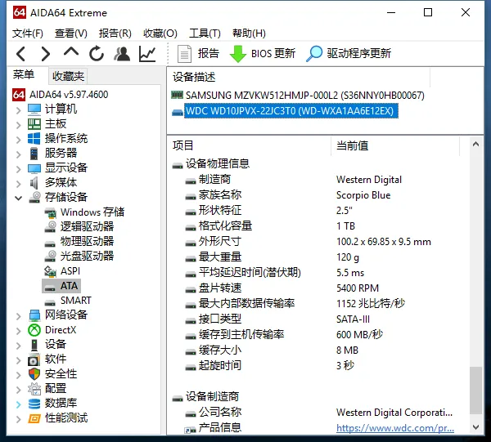Click the 数据库 database icon
Screen dimensions: 491x442
pyautogui.click(x=34, y=404)
